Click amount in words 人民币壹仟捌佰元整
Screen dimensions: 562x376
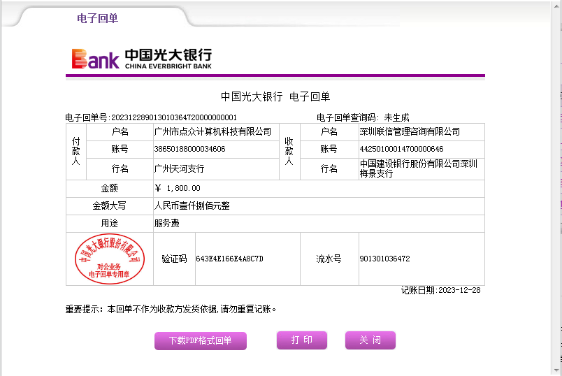click(x=192, y=205)
